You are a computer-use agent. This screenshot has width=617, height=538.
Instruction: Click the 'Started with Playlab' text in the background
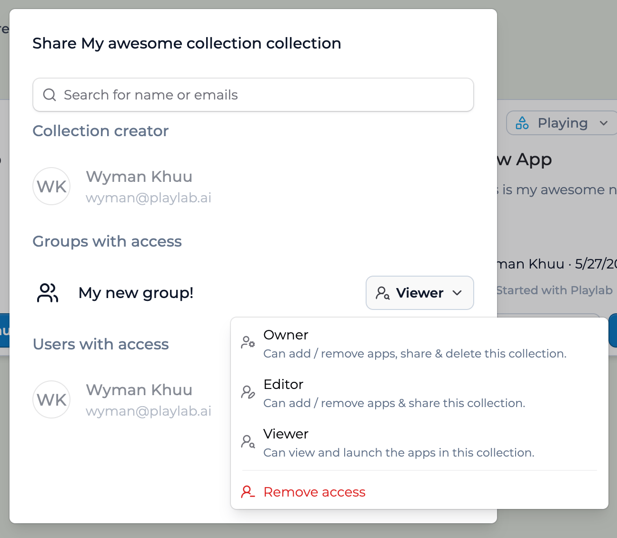click(x=554, y=290)
